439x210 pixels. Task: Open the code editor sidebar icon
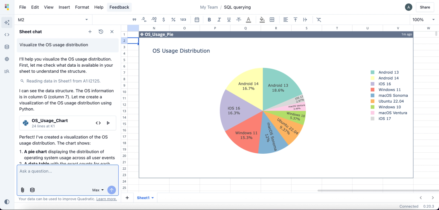[x=7, y=35]
